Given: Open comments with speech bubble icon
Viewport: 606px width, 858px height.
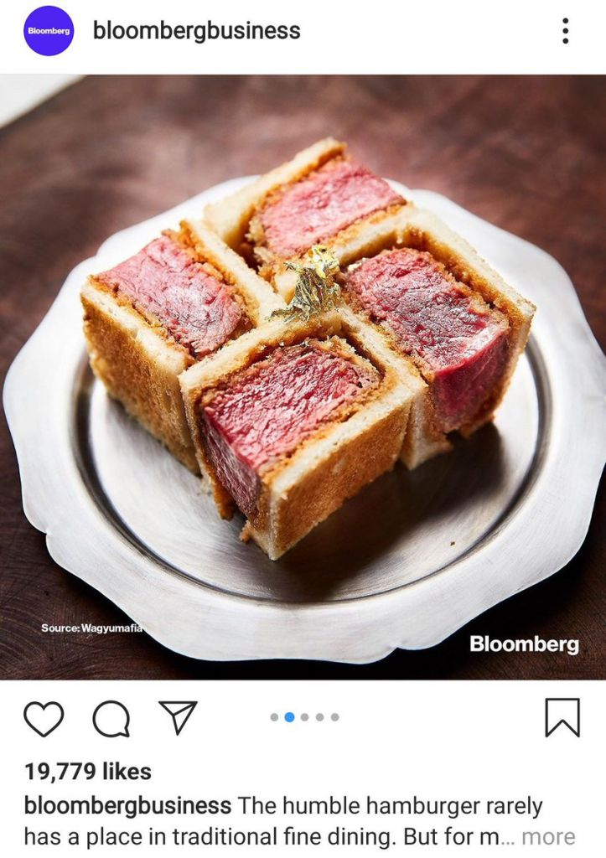Looking at the screenshot, I should coord(111,718).
